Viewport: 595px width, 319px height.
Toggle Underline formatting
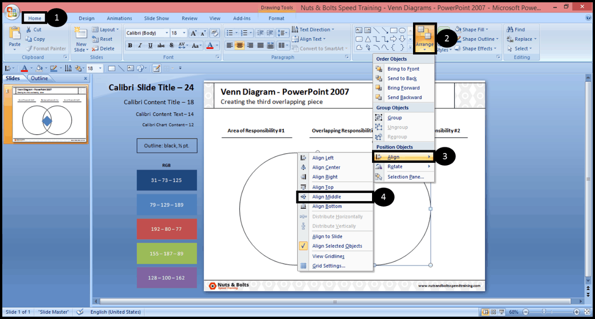(150, 45)
